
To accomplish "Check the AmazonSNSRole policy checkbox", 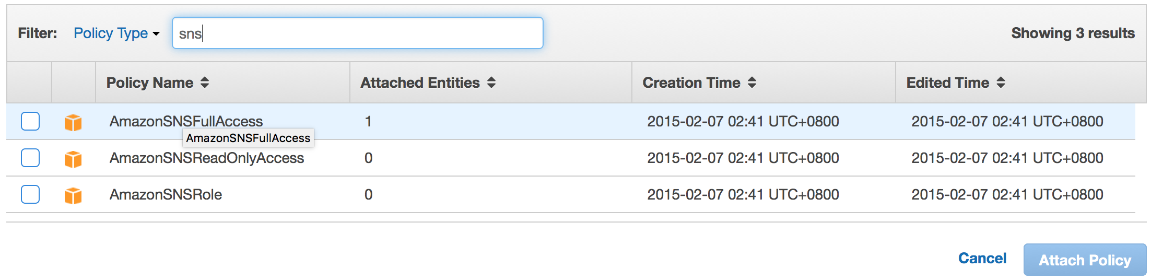I will 30,194.
